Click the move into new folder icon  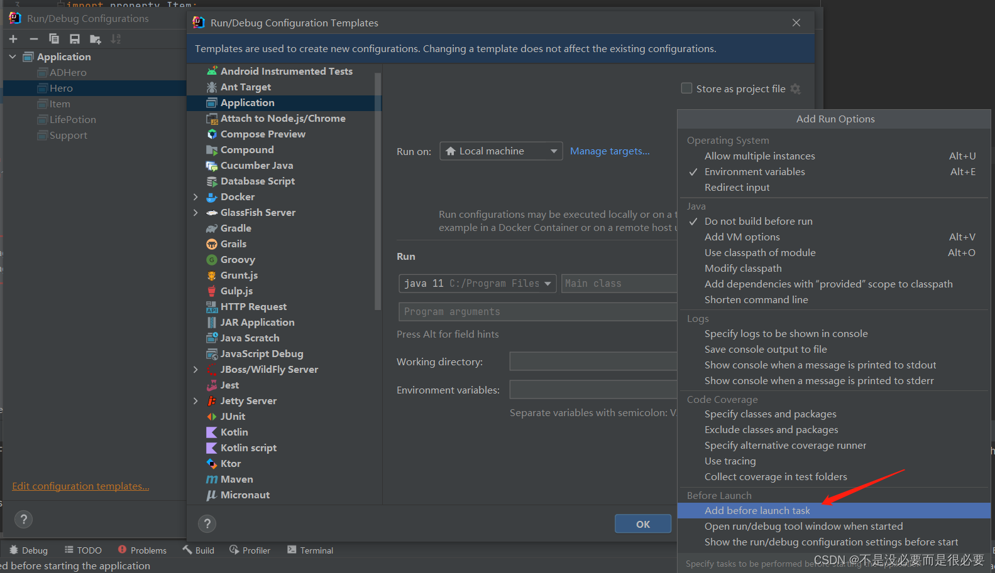[96, 39]
